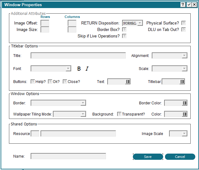The image size is (199, 170).
Task: Open Border Color picker
Action: pos(184,103)
